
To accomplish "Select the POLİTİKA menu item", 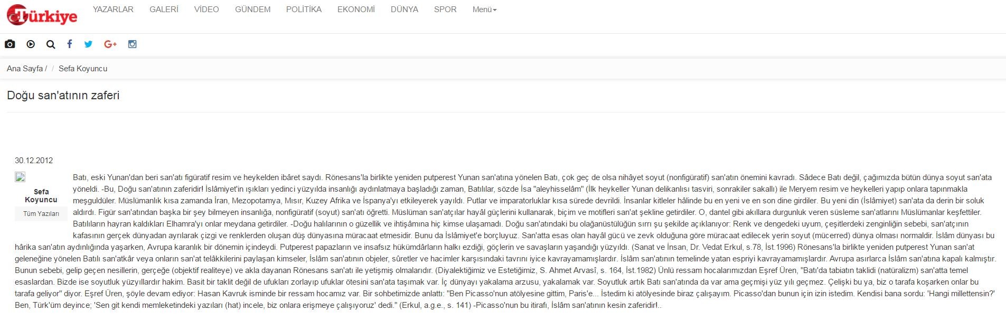I will [304, 10].
